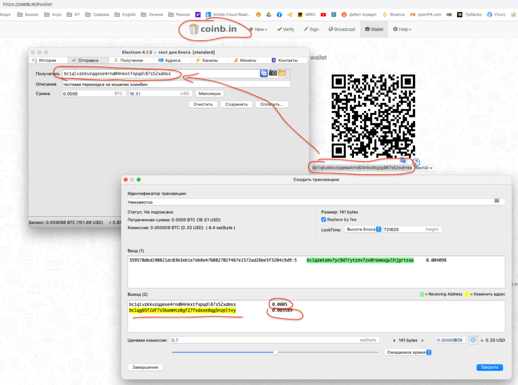Open the HD bookmark icon
Image resolution: width=518 pixels, height=385 pixels.
click(449, 15)
